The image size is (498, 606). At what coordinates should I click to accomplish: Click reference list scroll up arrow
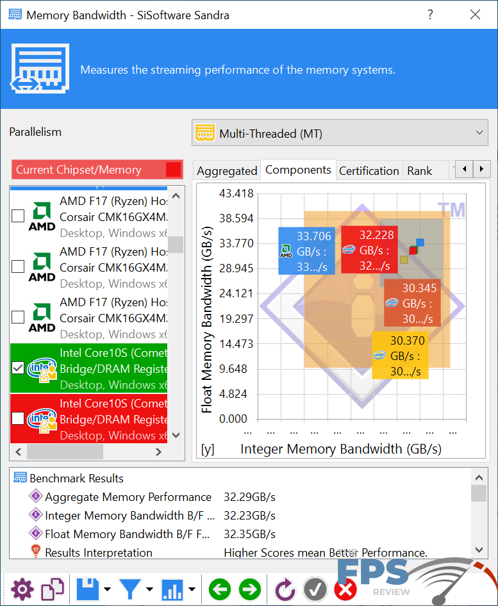click(176, 196)
